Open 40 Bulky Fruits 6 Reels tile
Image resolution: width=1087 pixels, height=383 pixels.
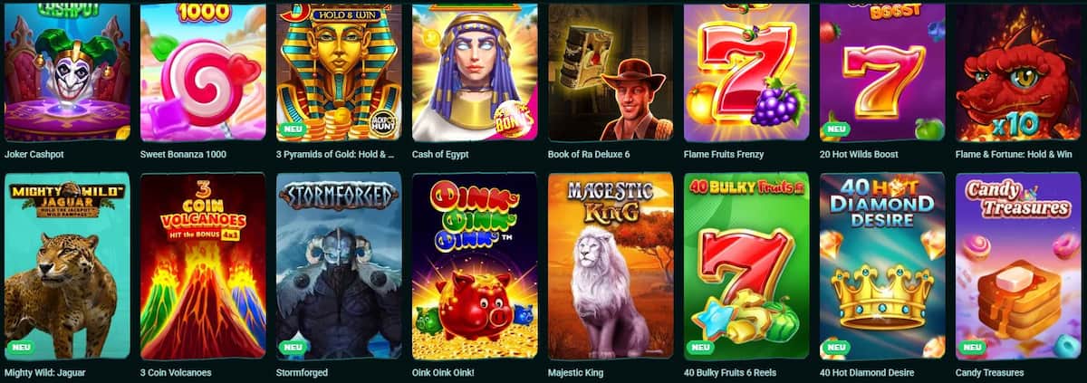(x=746, y=265)
